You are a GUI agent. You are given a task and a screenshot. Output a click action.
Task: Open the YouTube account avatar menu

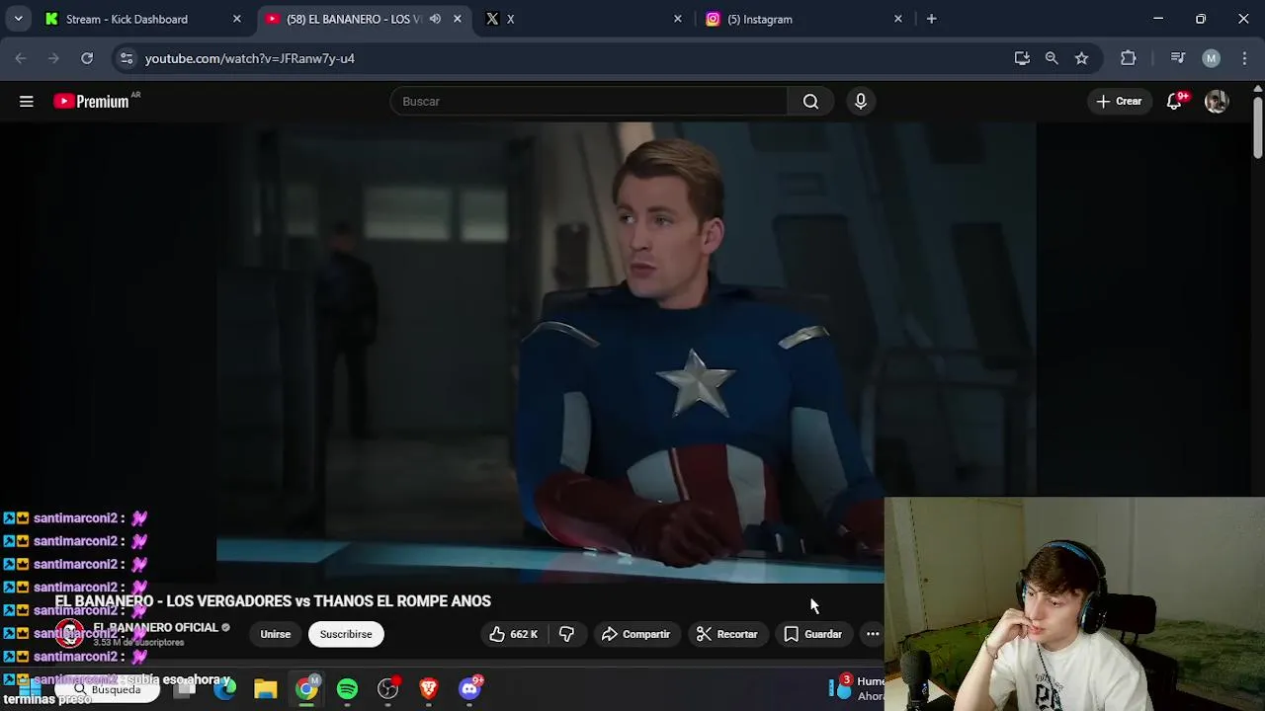[1217, 101]
